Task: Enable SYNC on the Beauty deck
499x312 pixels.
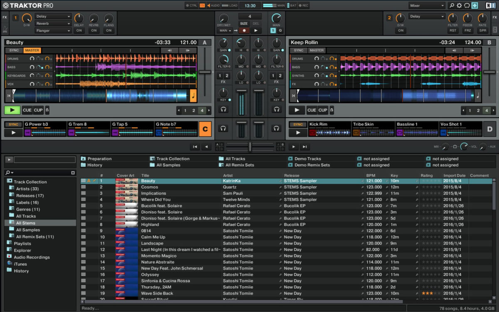Action: (x=14, y=50)
